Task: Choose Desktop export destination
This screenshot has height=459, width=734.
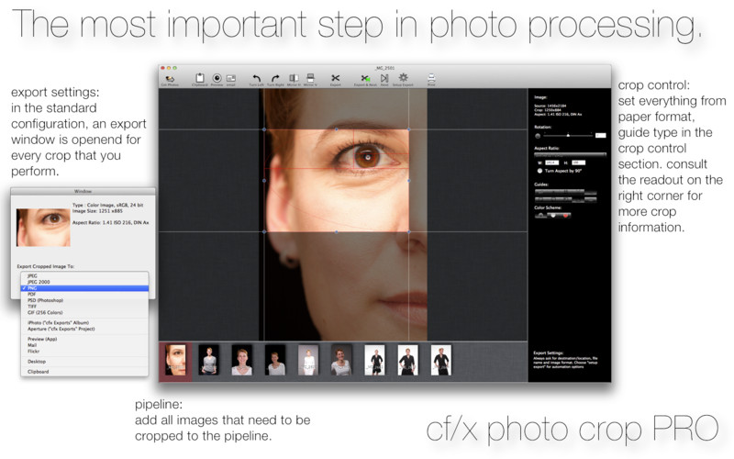Action: tap(84, 362)
